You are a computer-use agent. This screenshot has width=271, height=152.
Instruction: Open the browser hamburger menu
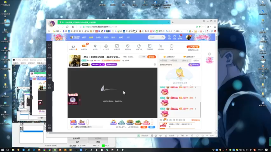pos(215,27)
